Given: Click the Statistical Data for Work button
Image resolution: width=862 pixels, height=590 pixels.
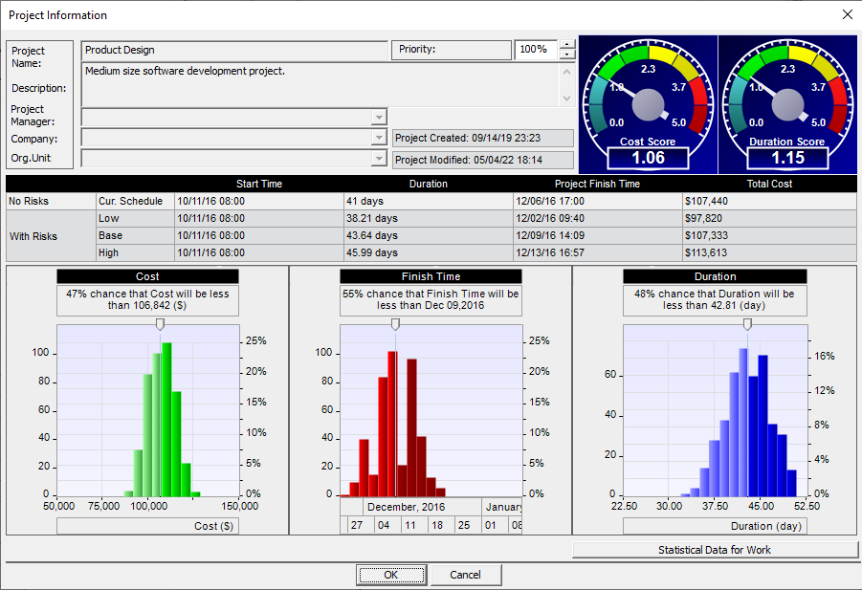Looking at the screenshot, I should [x=715, y=550].
